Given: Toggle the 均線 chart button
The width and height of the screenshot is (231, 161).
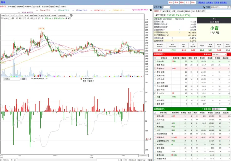Looking at the screenshot, I should pyautogui.click(x=3, y=16).
